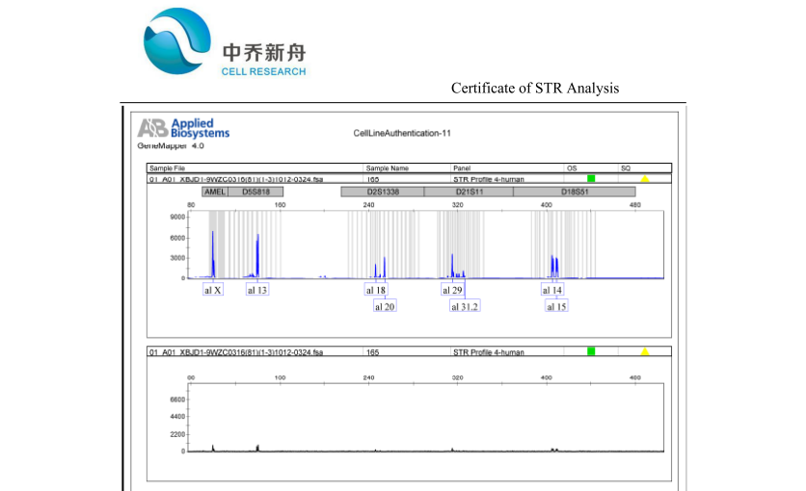Click the green OS status square in first panel
Screen dimensions: 806x491
(591, 179)
